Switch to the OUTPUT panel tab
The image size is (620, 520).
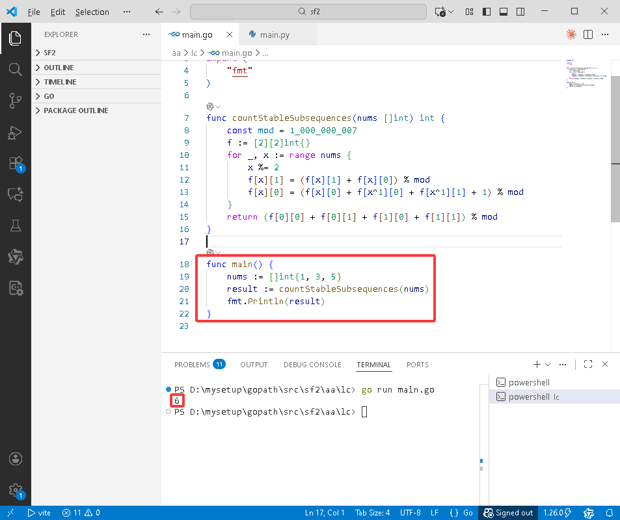tap(254, 364)
